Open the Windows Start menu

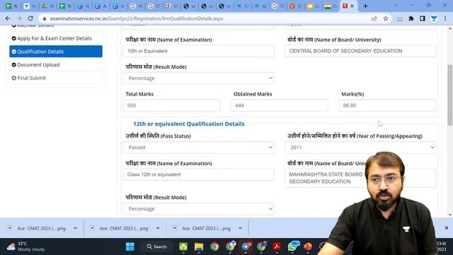click(x=130, y=246)
